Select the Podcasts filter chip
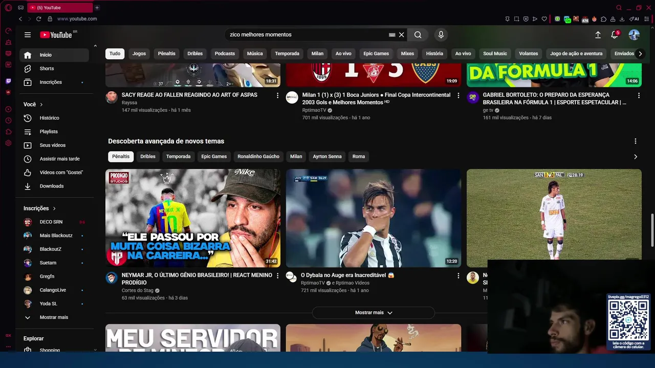Viewport: 655px width, 368px height. (225, 54)
